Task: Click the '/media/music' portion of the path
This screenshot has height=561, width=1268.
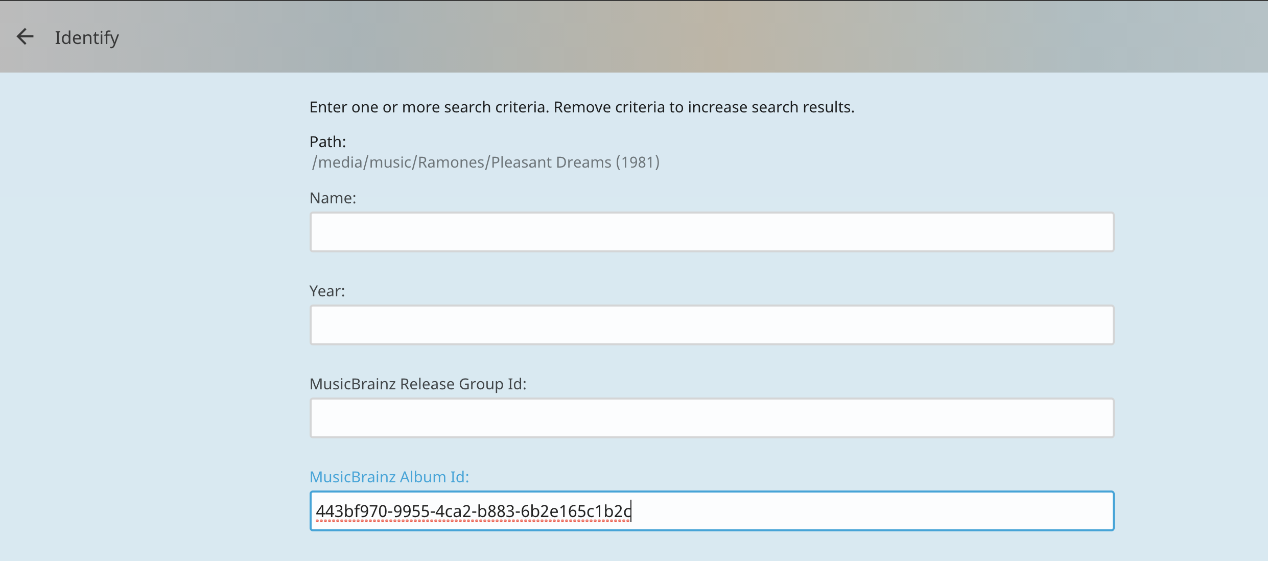Action: pyautogui.click(x=362, y=162)
